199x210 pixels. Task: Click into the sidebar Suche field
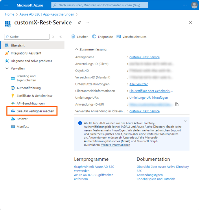click(x=27, y=37)
